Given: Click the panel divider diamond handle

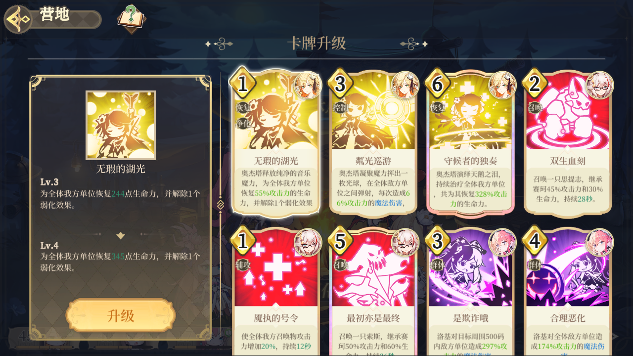Looking at the screenshot, I should (221, 204).
